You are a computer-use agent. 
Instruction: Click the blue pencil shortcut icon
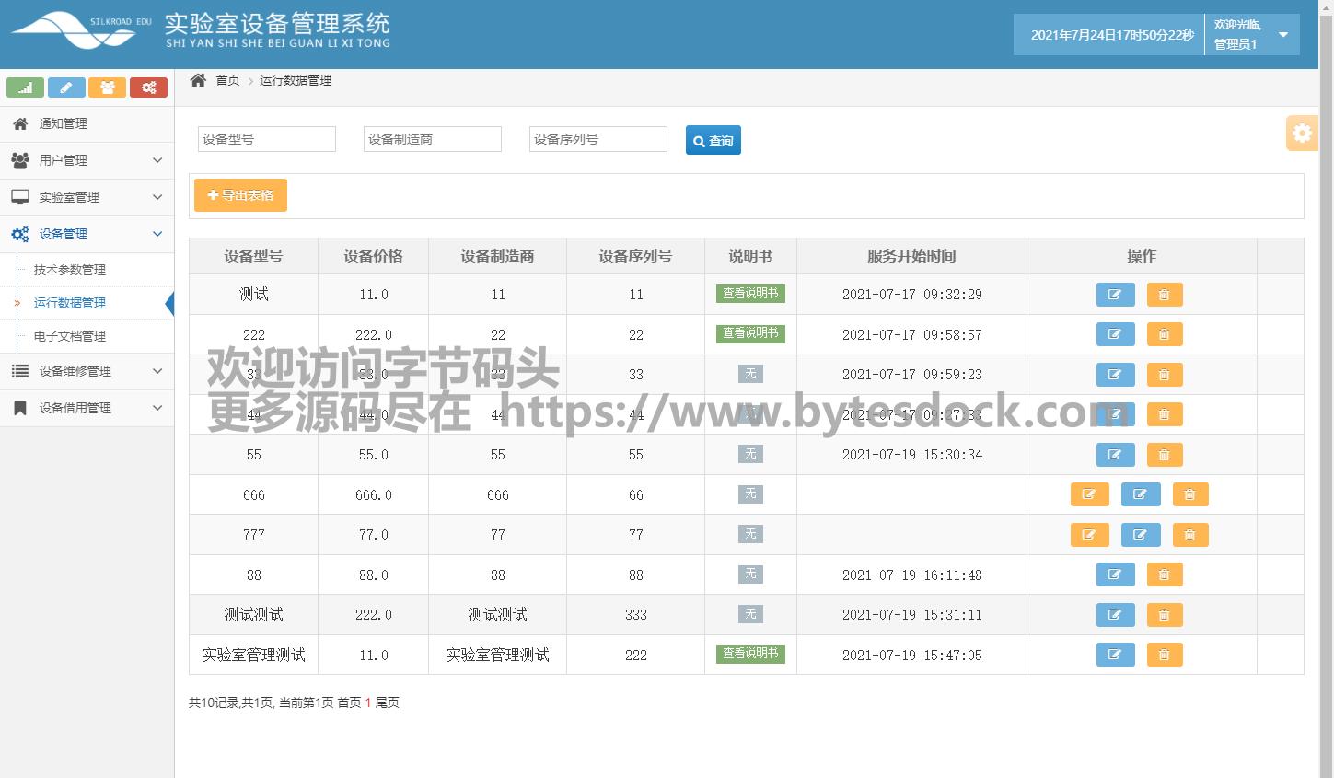66,87
